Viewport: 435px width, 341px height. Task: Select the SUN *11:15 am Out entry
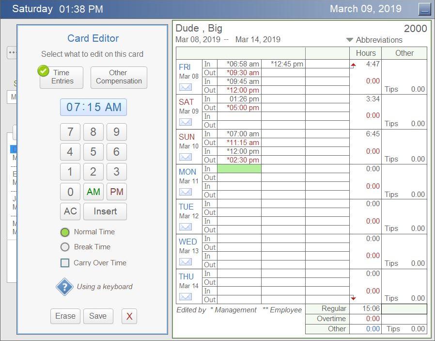239,143
